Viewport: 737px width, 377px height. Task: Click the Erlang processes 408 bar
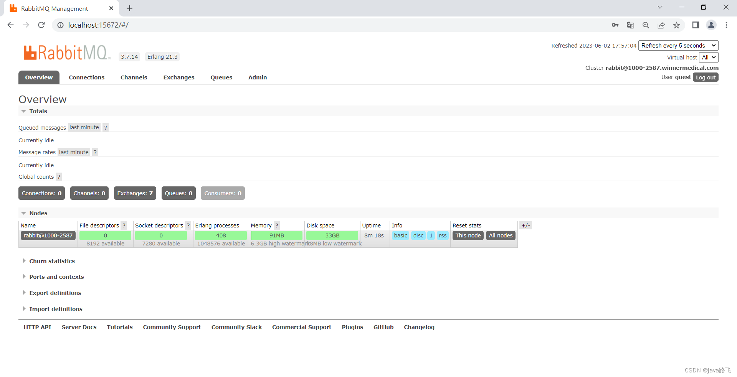221,235
